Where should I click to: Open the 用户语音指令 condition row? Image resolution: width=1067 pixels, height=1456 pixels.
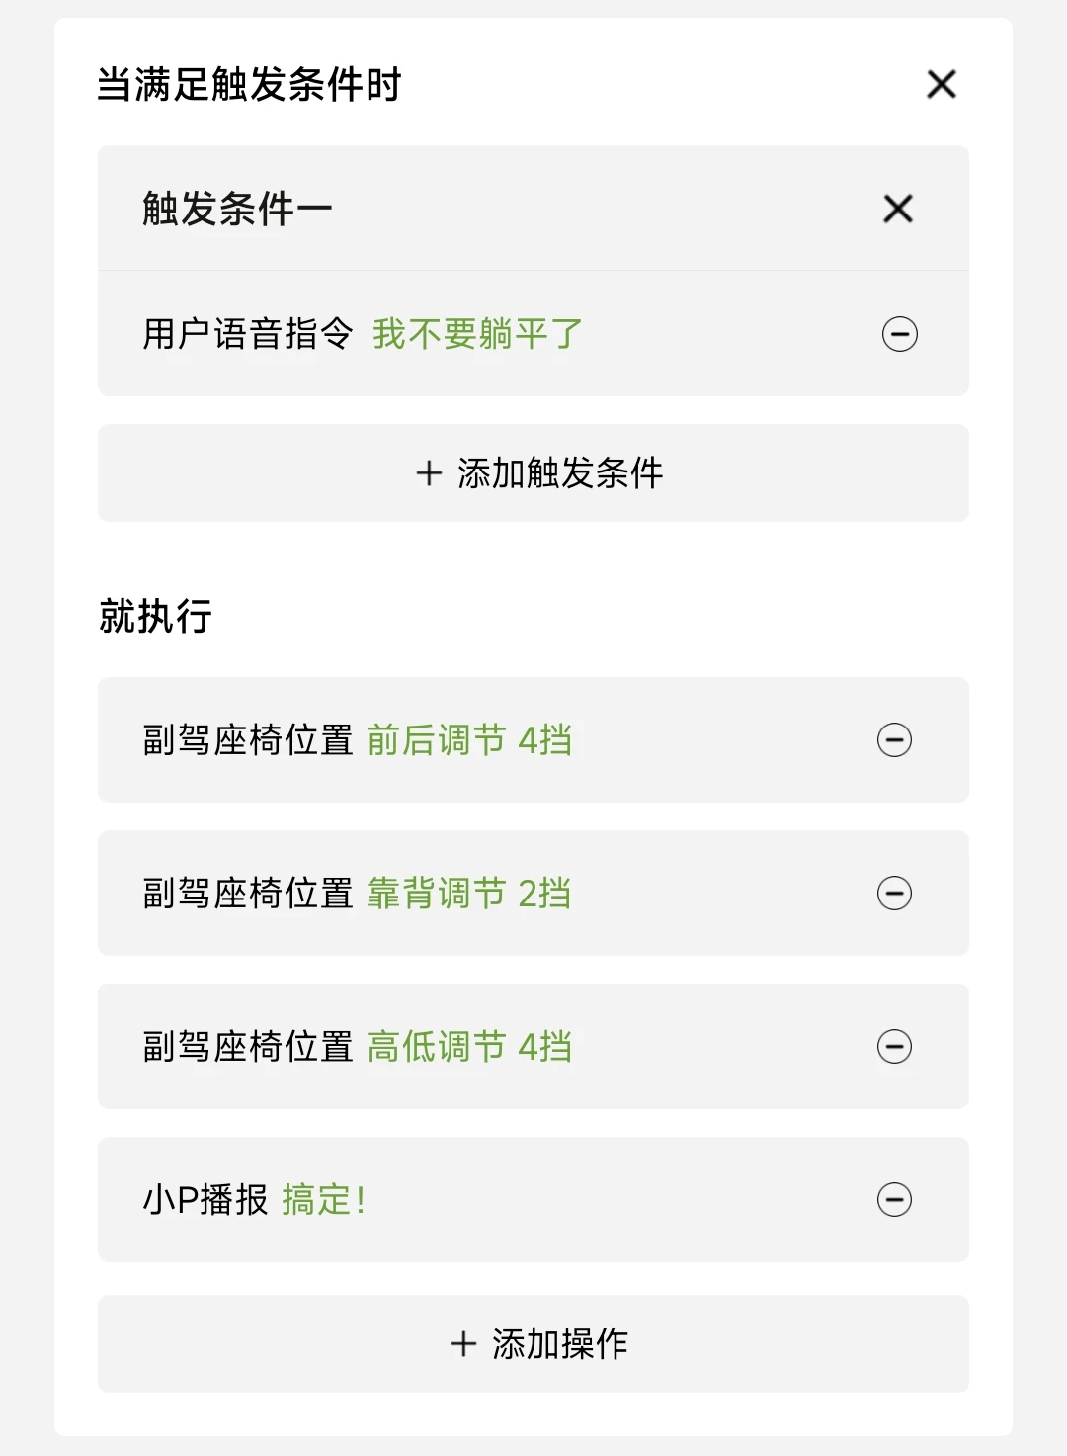tap(533, 334)
